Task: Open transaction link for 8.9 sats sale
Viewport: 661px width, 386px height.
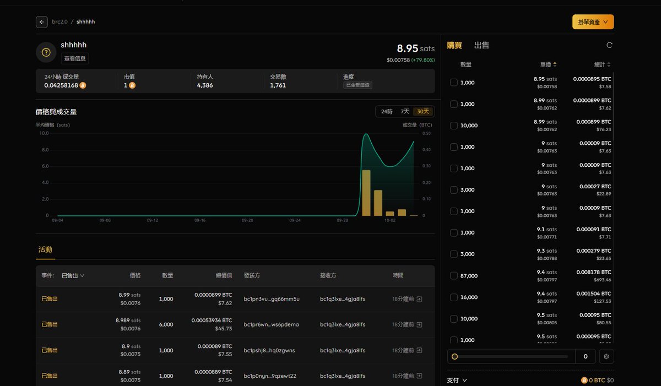Action: [x=419, y=350]
